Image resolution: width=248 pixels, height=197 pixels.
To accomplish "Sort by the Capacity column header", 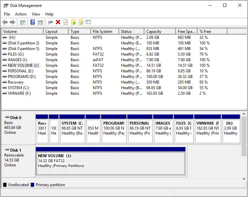I will pyautogui.click(x=160, y=32).
